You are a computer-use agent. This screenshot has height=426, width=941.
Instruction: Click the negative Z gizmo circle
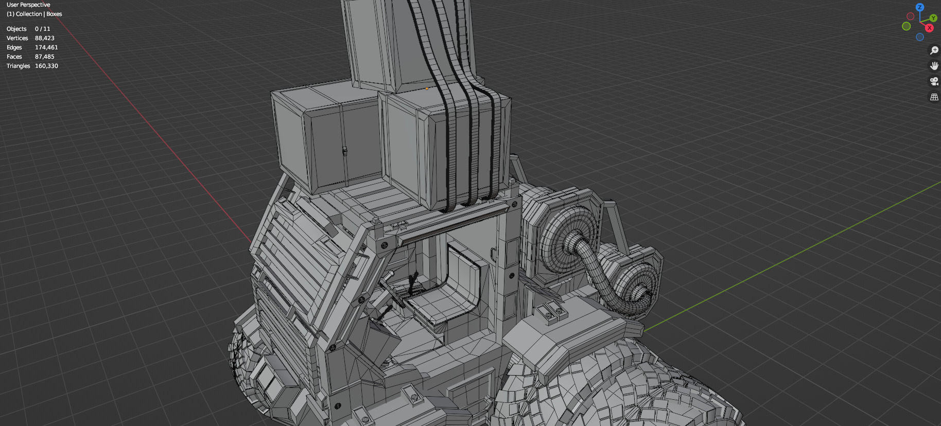pyautogui.click(x=920, y=37)
